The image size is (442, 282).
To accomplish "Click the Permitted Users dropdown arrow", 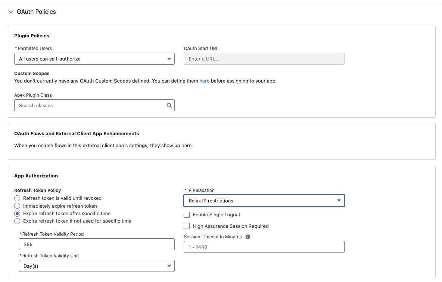I will point(169,59).
